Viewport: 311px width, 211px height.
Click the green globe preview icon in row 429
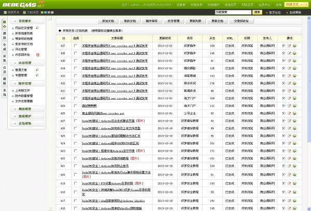tap(294, 106)
